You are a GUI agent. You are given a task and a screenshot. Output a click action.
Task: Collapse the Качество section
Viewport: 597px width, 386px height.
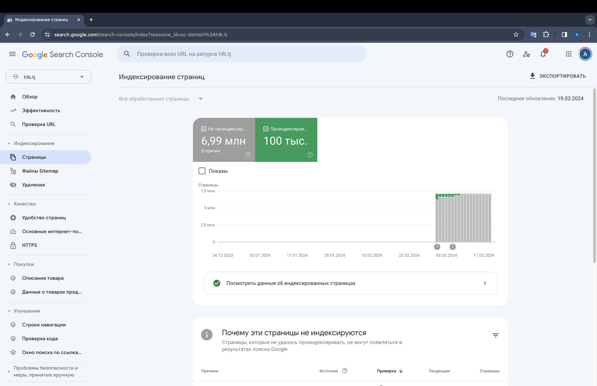point(9,204)
